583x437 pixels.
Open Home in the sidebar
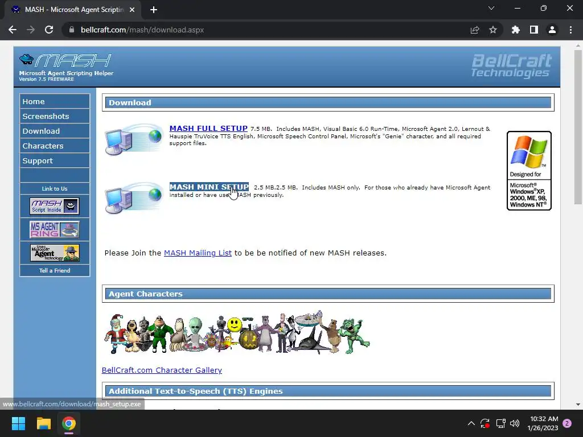tap(55, 101)
